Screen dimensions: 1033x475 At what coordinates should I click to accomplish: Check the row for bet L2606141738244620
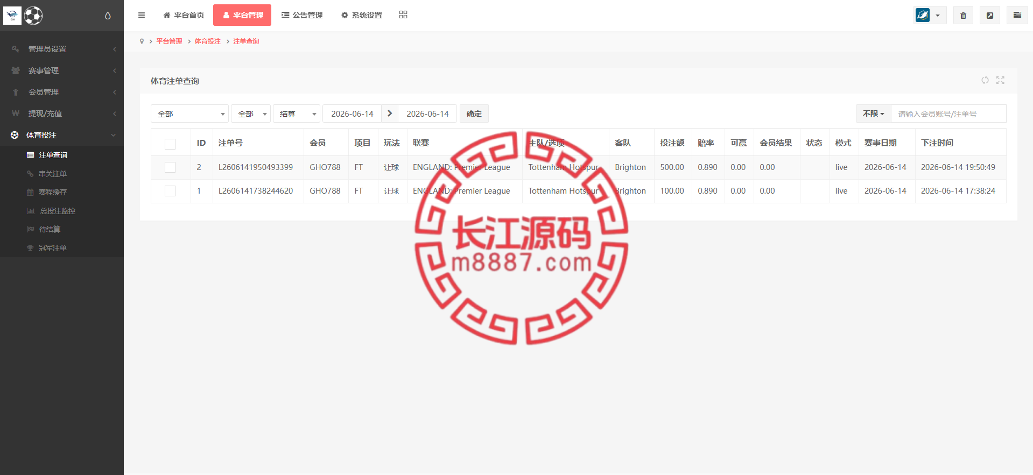coord(170,191)
